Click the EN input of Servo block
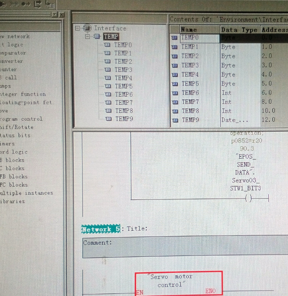This screenshot has height=296, width=288. (140, 293)
